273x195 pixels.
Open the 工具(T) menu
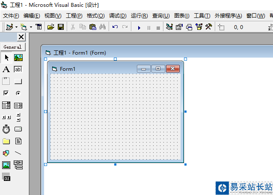pos(202,16)
